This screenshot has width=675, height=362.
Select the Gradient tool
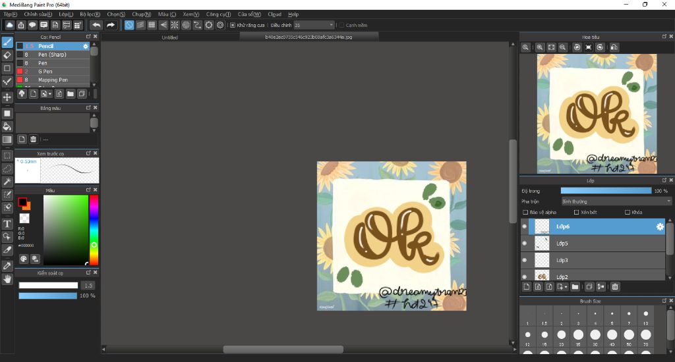point(7,140)
